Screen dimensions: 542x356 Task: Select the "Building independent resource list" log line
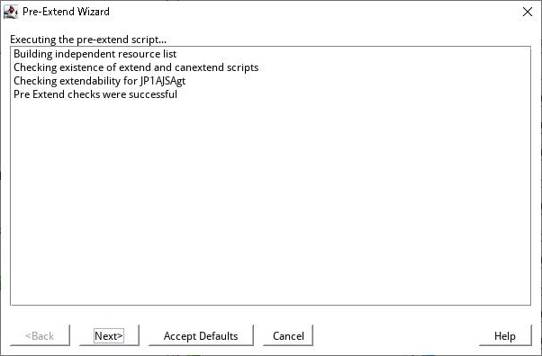click(95, 54)
